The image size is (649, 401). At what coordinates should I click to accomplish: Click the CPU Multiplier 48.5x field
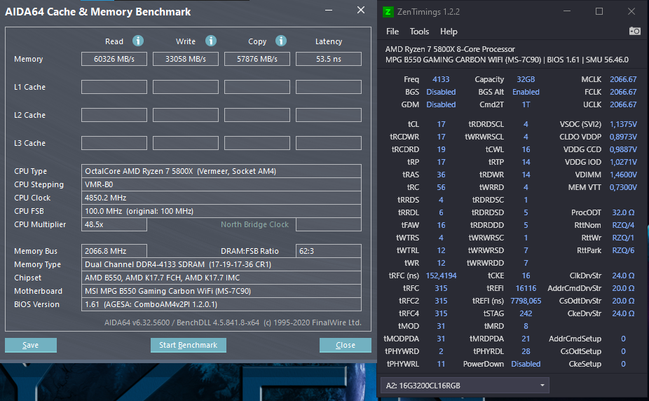[114, 224]
